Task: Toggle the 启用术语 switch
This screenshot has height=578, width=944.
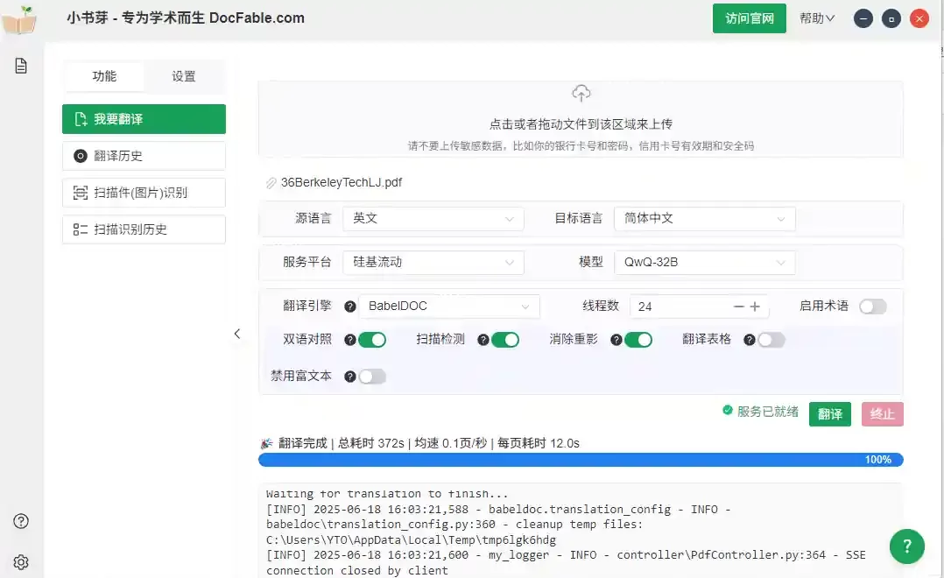Action: click(872, 307)
